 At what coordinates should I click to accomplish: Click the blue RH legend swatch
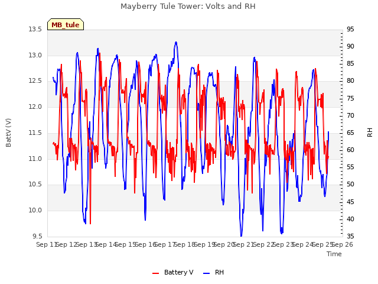pyautogui.click(x=207, y=273)
